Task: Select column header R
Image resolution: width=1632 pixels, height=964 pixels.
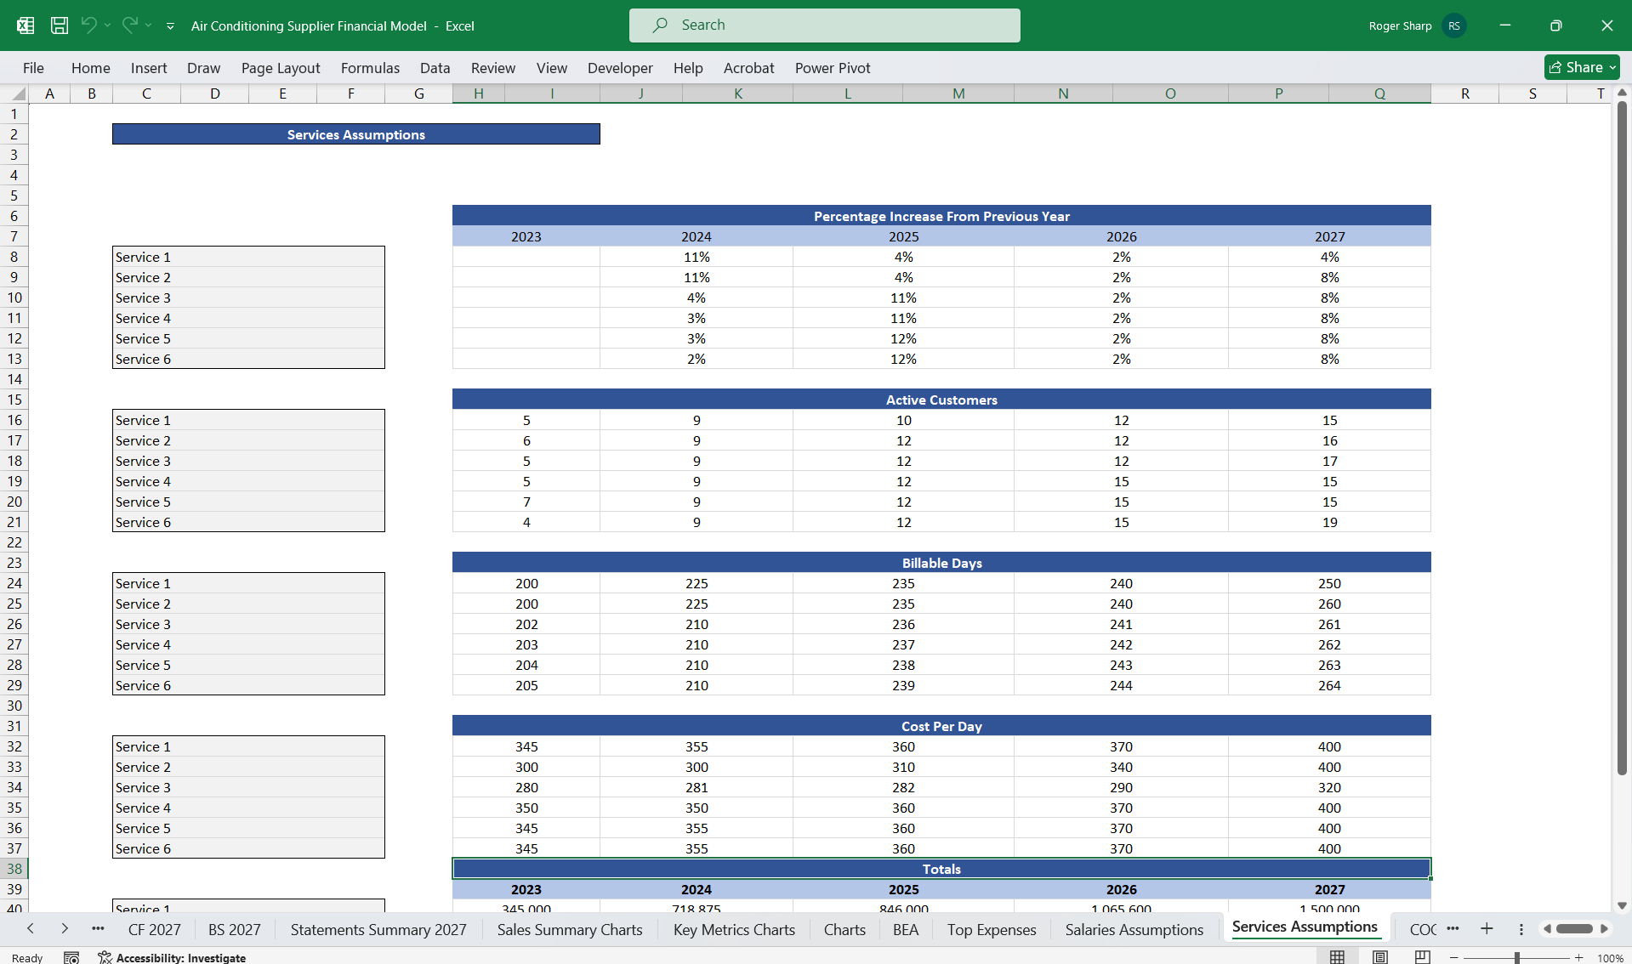Action: pyautogui.click(x=1464, y=94)
